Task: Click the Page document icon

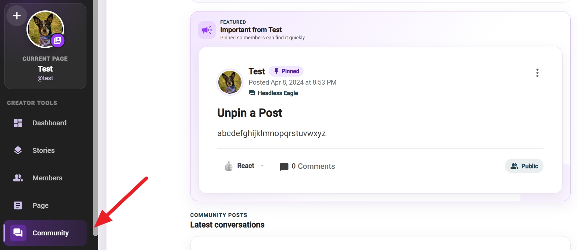Action: (x=18, y=205)
